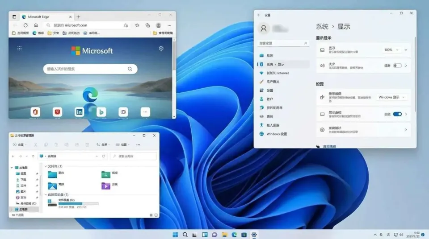Viewport: 429px width, 239px height.
Task: Select 'Internet' item in Settings sidebar
Action: pyautogui.click(x=277, y=73)
